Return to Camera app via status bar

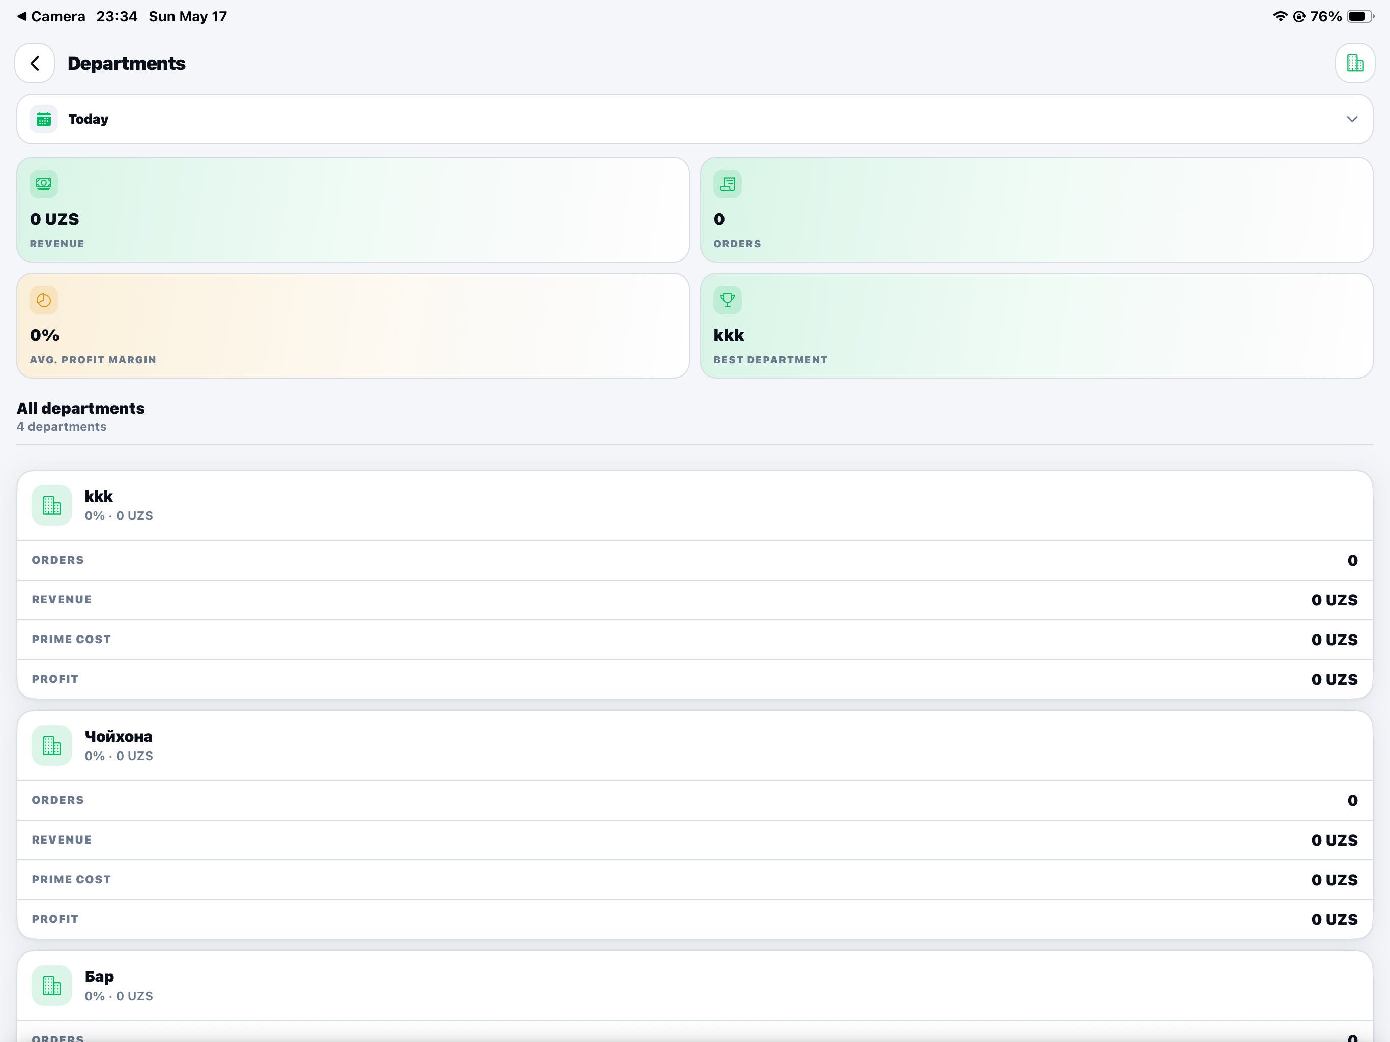[x=51, y=16]
